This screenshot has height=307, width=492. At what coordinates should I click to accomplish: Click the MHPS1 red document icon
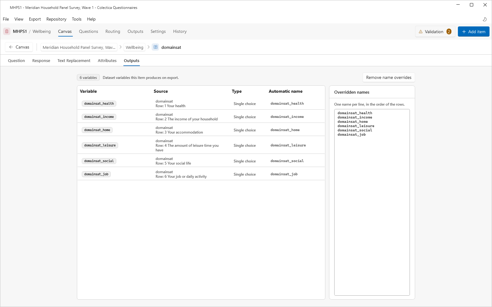point(7,31)
